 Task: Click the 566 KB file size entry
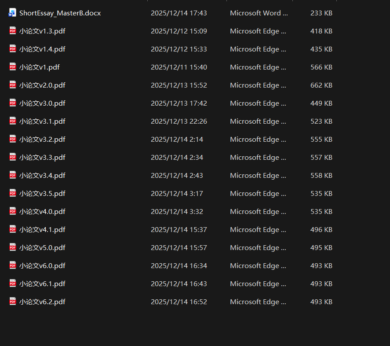click(x=321, y=67)
